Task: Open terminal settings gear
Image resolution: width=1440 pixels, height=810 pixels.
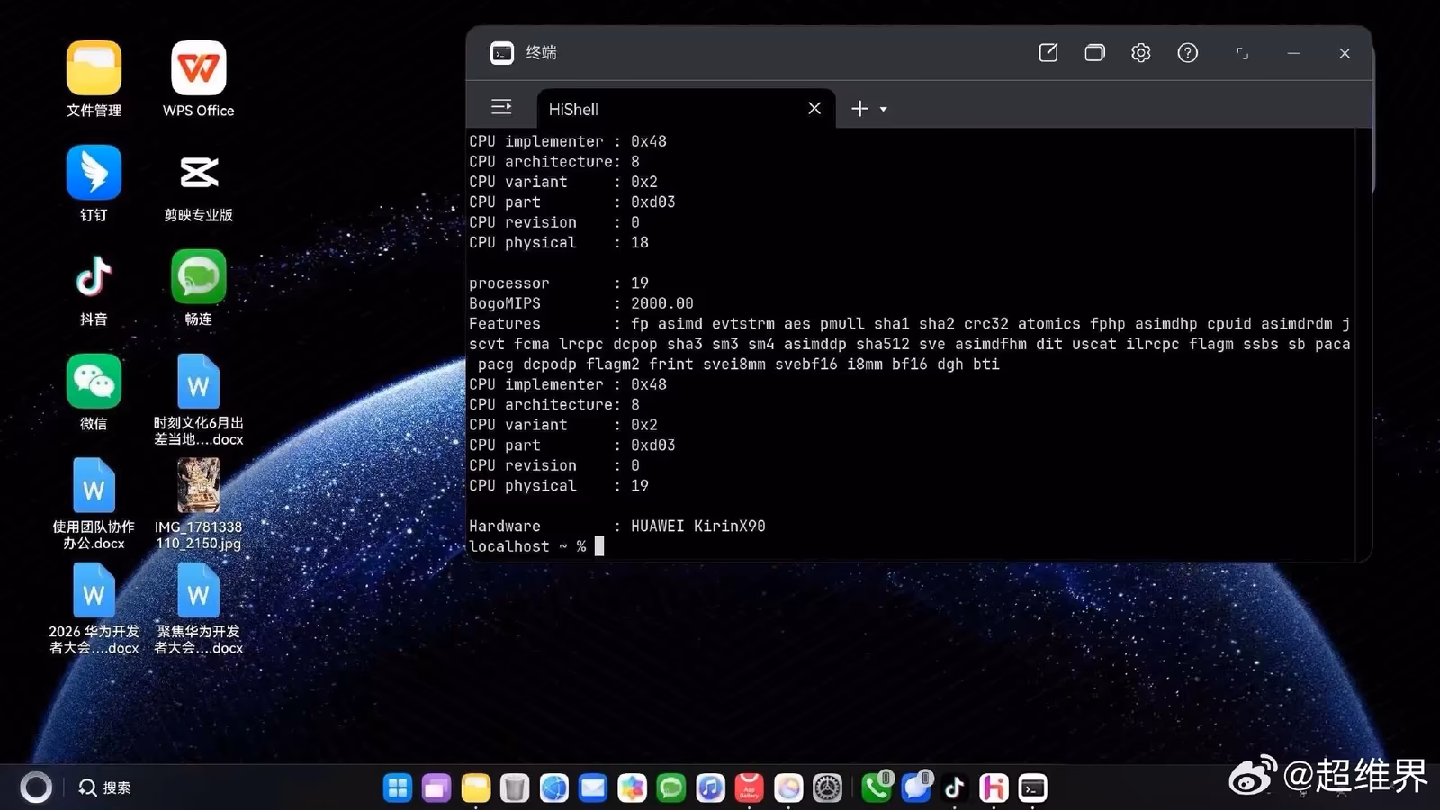Action: tap(1141, 53)
